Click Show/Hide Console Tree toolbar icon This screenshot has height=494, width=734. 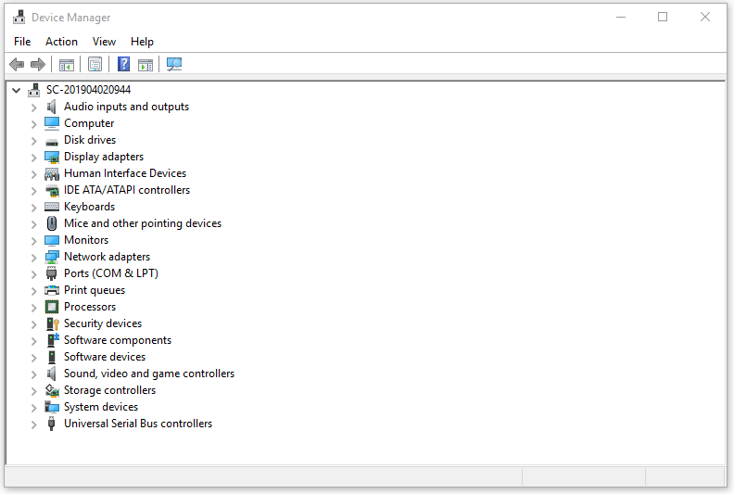[67, 65]
